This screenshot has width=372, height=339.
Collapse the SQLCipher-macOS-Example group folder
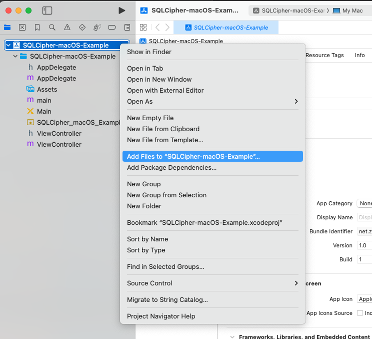15,56
